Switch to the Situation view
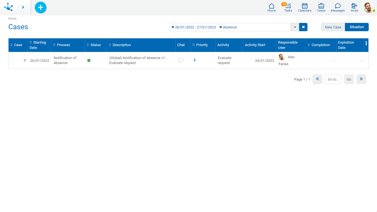This screenshot has width=377, height=212. pos(357,27)
